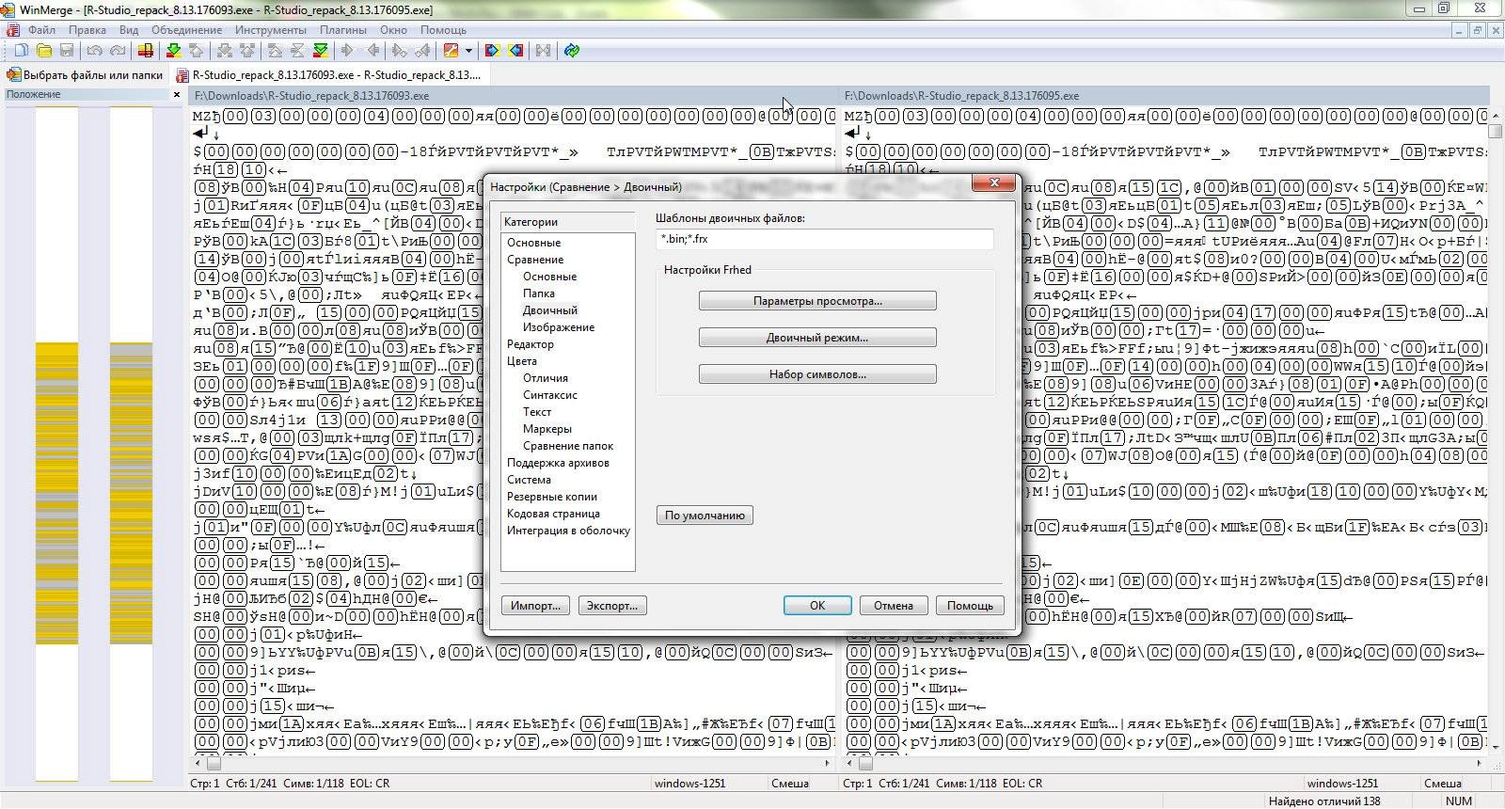Click the Copy All to Left icon

[x=515, y=51]
